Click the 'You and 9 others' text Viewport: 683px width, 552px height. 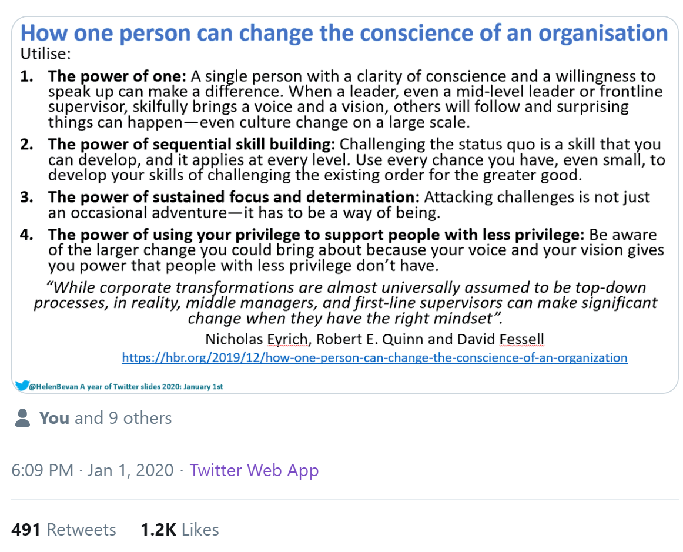click(105, 418)
